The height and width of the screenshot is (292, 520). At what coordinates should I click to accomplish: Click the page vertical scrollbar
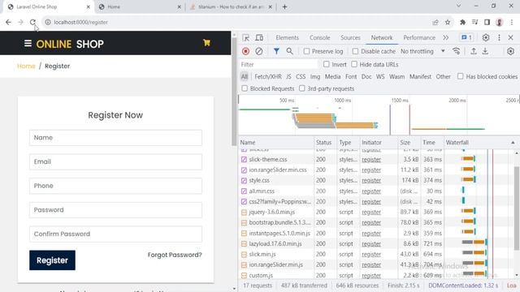tap(234, 92)
